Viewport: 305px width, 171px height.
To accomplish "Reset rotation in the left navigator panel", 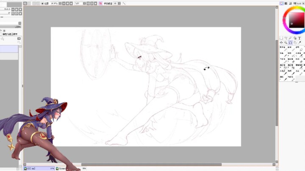I will pyautogui.click(x=20, y=14).
